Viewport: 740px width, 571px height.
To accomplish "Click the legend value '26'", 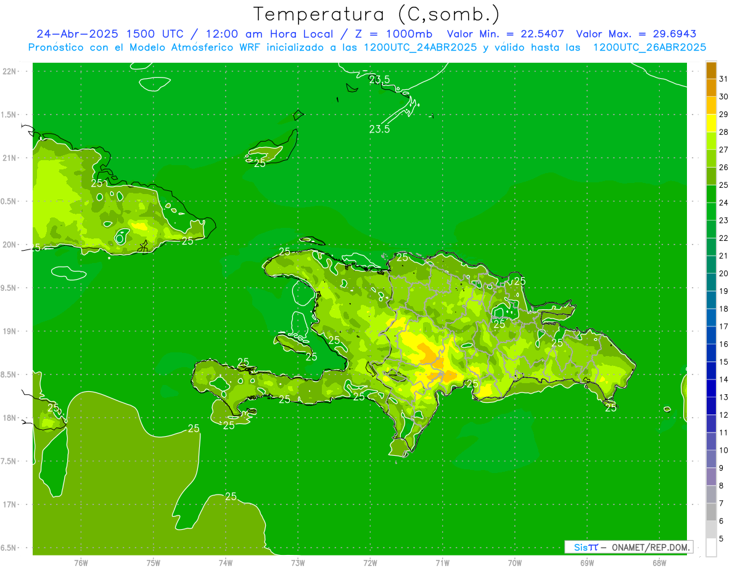I will [723, 168].
